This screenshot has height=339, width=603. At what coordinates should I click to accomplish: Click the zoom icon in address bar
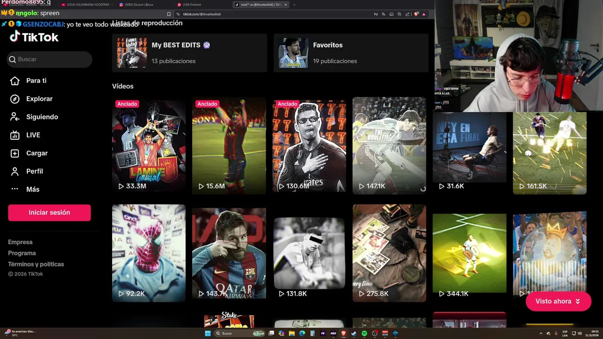coord(399,14)
